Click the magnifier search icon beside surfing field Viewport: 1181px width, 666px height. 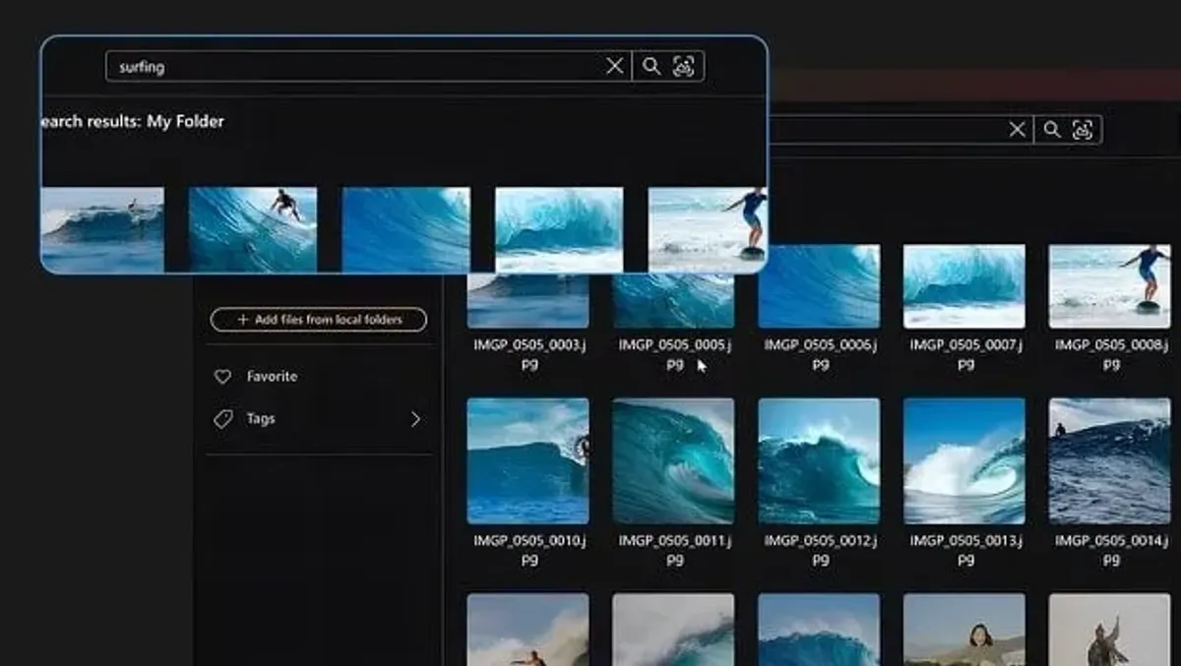pyautogui.click(x=652, y=66)
